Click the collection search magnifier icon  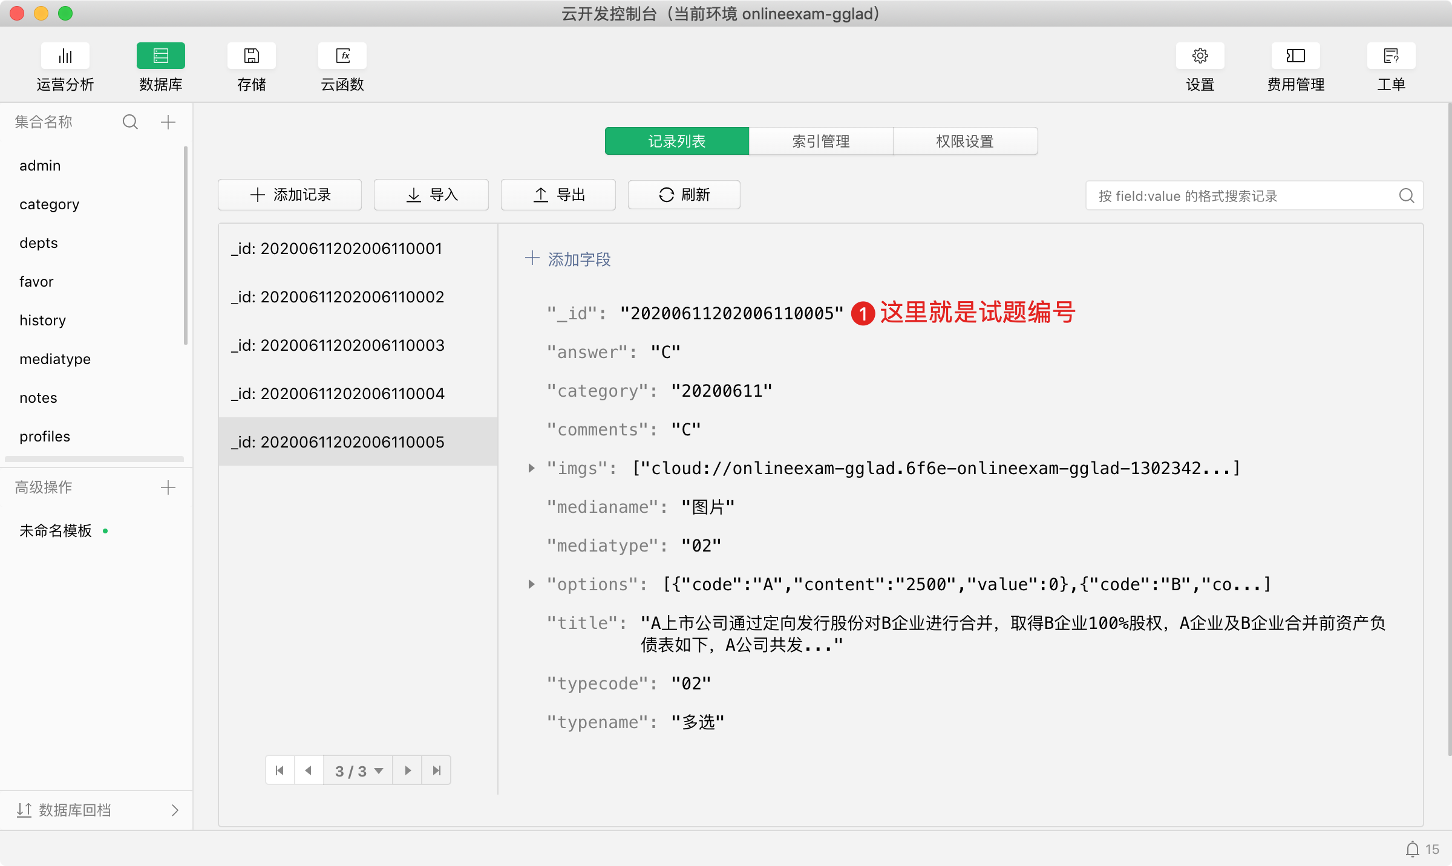(x=130, y=122)
